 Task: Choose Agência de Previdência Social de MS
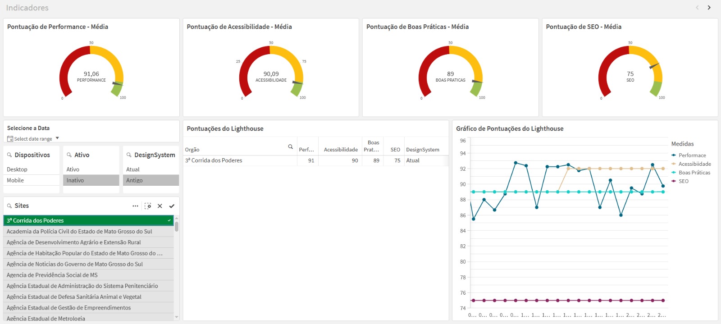click(x=52, y=275)
